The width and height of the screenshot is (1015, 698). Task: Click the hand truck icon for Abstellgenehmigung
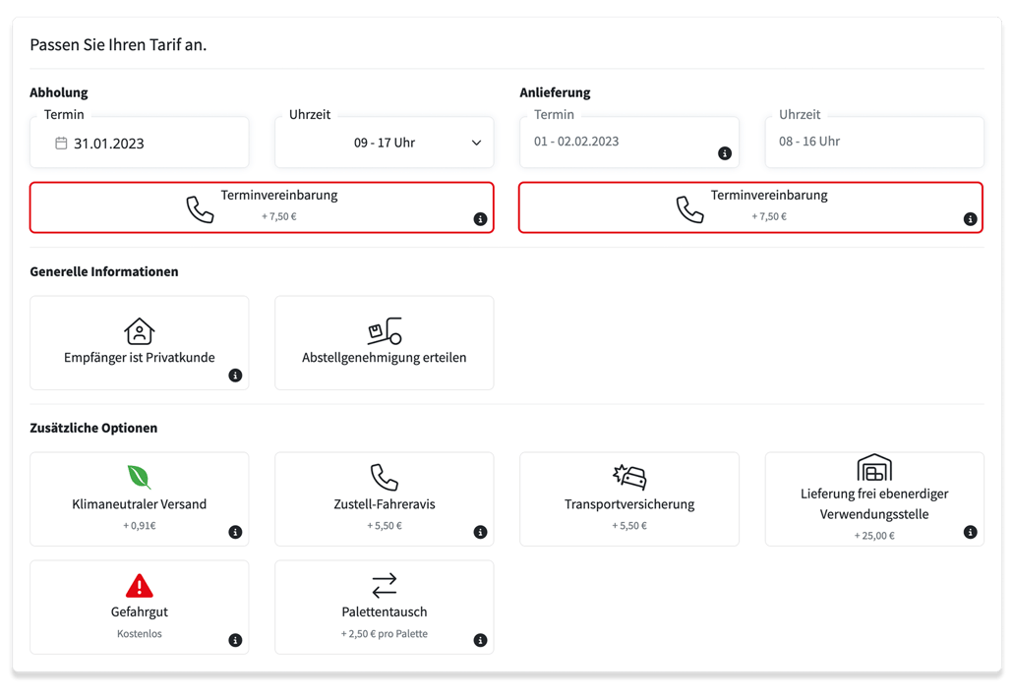(x=385, y=330)
